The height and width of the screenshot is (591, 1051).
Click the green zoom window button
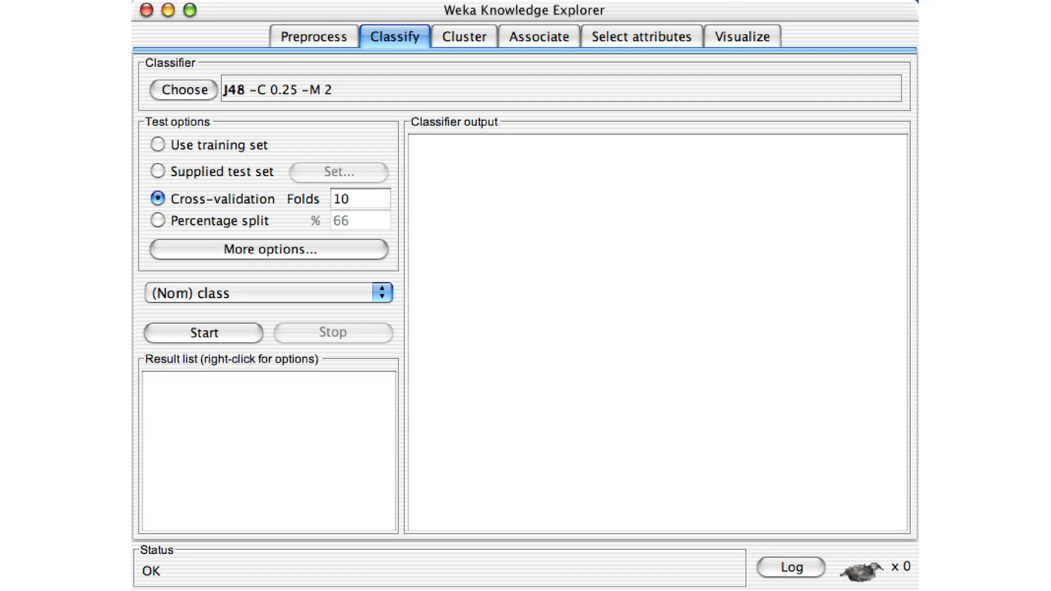[190, 10]
